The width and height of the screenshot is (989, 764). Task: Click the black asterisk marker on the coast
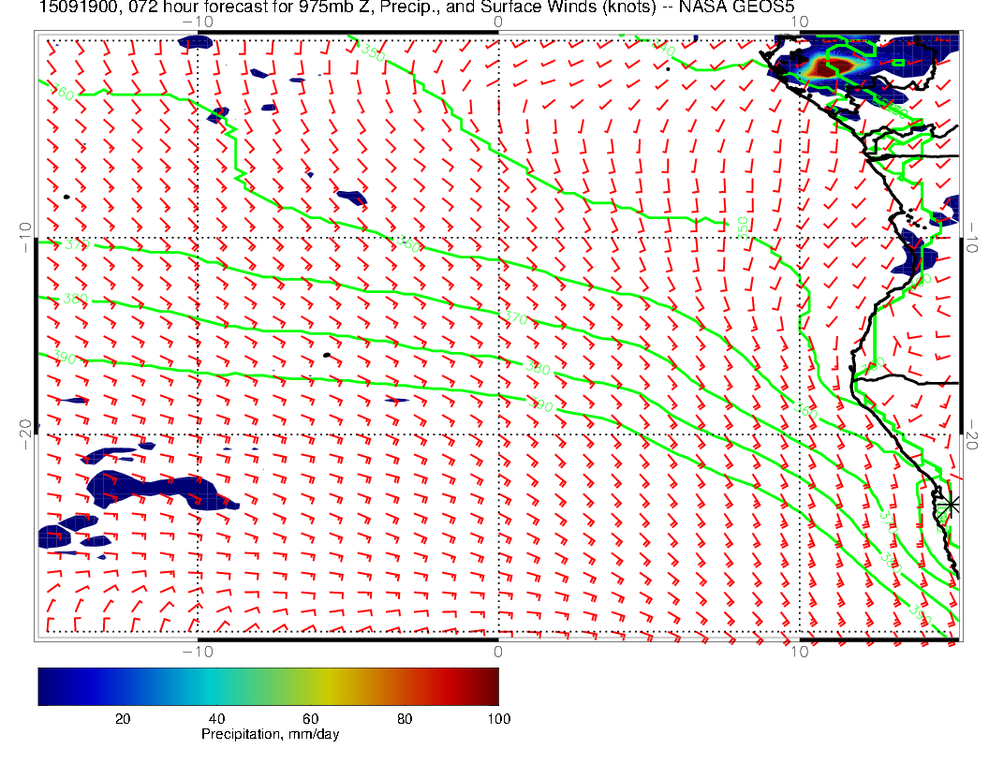(x=950, y=505)
